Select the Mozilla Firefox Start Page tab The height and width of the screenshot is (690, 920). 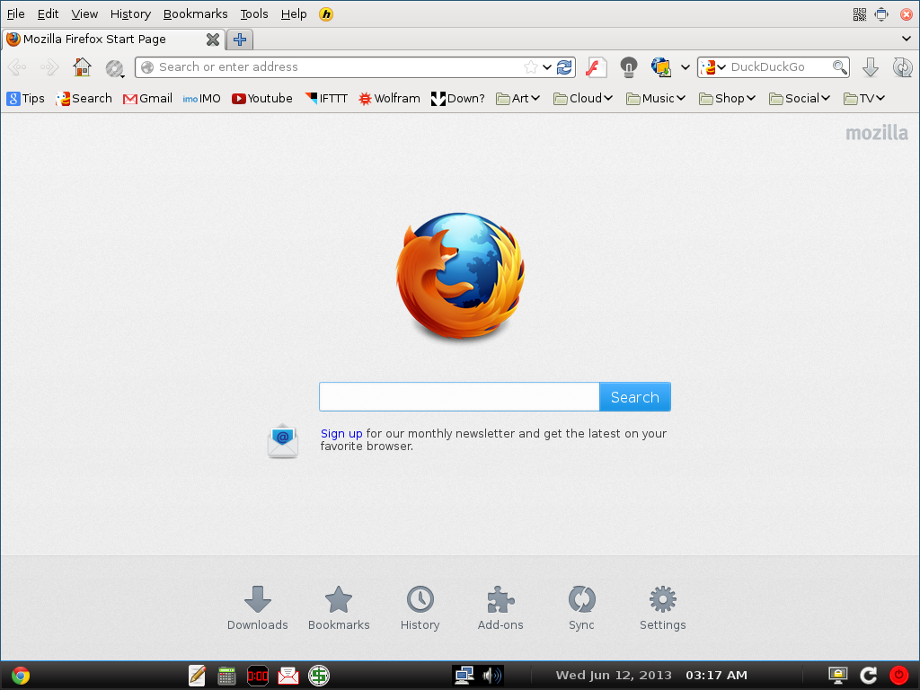click(112, 40)
